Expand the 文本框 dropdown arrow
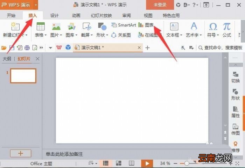 coord(181,35)
